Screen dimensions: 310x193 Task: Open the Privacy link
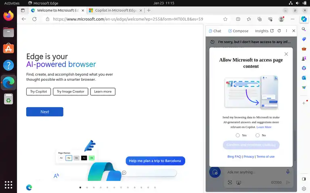coord(249,156)
